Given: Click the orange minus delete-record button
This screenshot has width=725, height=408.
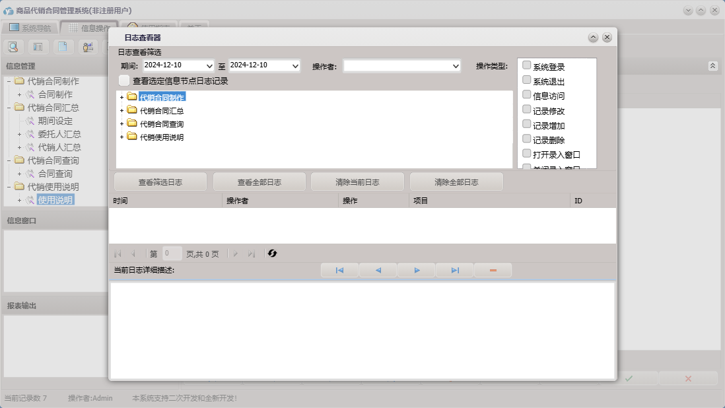Looking at the screenshot, I should [493, 271].
